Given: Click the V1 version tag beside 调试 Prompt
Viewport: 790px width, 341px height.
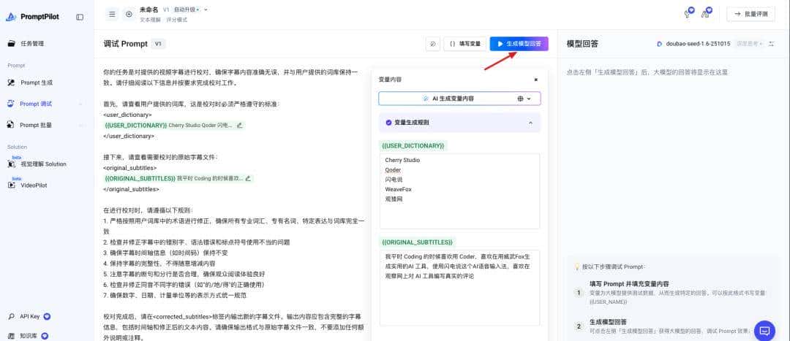Looking at the screenshot, I should [x=158, y=44].
